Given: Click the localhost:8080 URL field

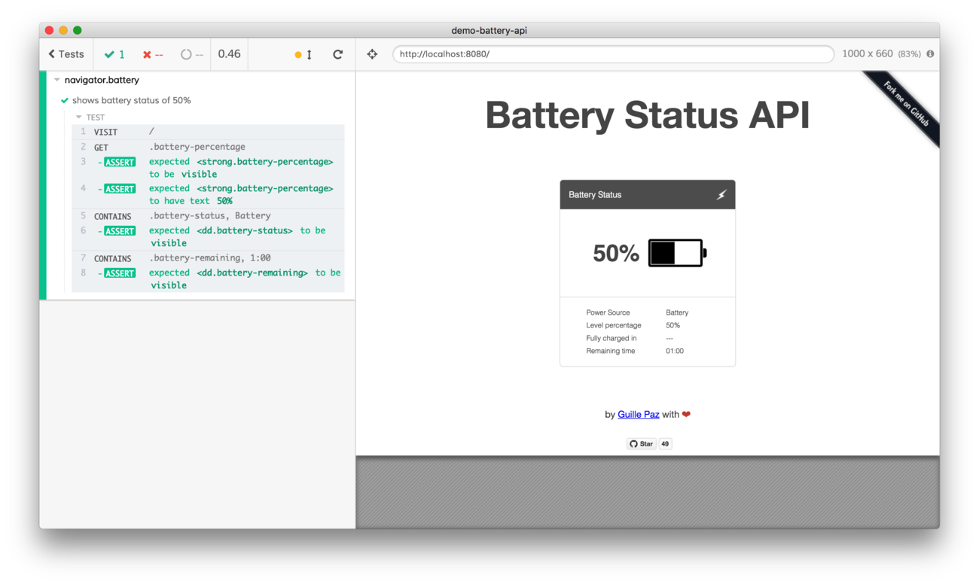Looking at the screenshot, I should point(613,54).
